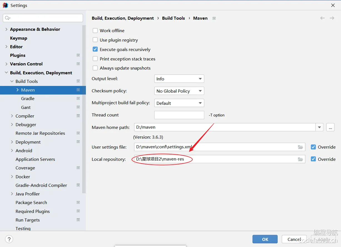Click the settings search field
Image resolution: width=341 pixels, height=247 pixels.
click(43, 18)
